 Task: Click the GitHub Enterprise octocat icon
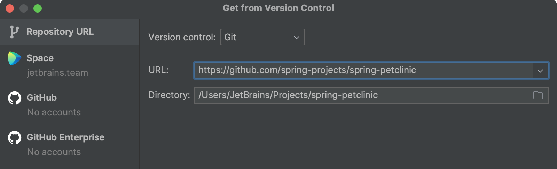[15, 138]
